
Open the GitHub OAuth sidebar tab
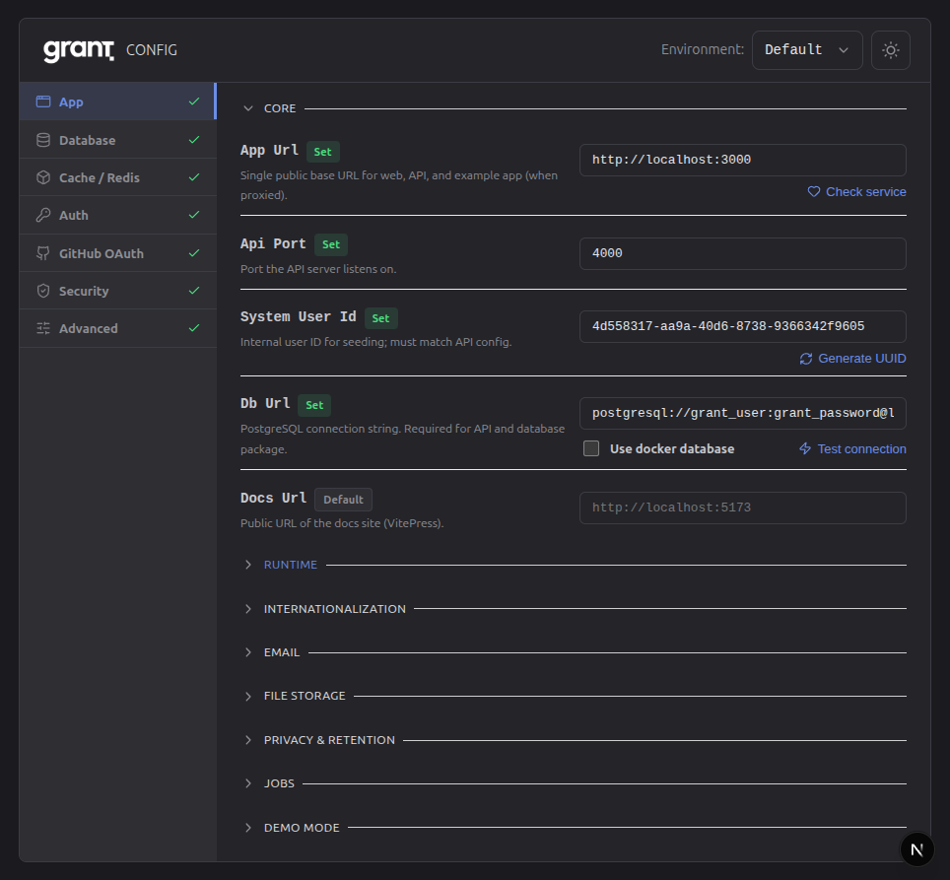(117, 253)
